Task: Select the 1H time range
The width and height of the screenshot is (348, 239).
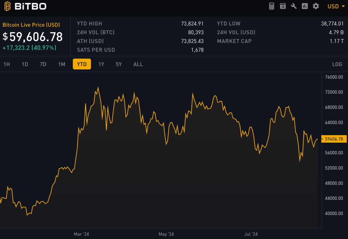Action: [7, 64]
